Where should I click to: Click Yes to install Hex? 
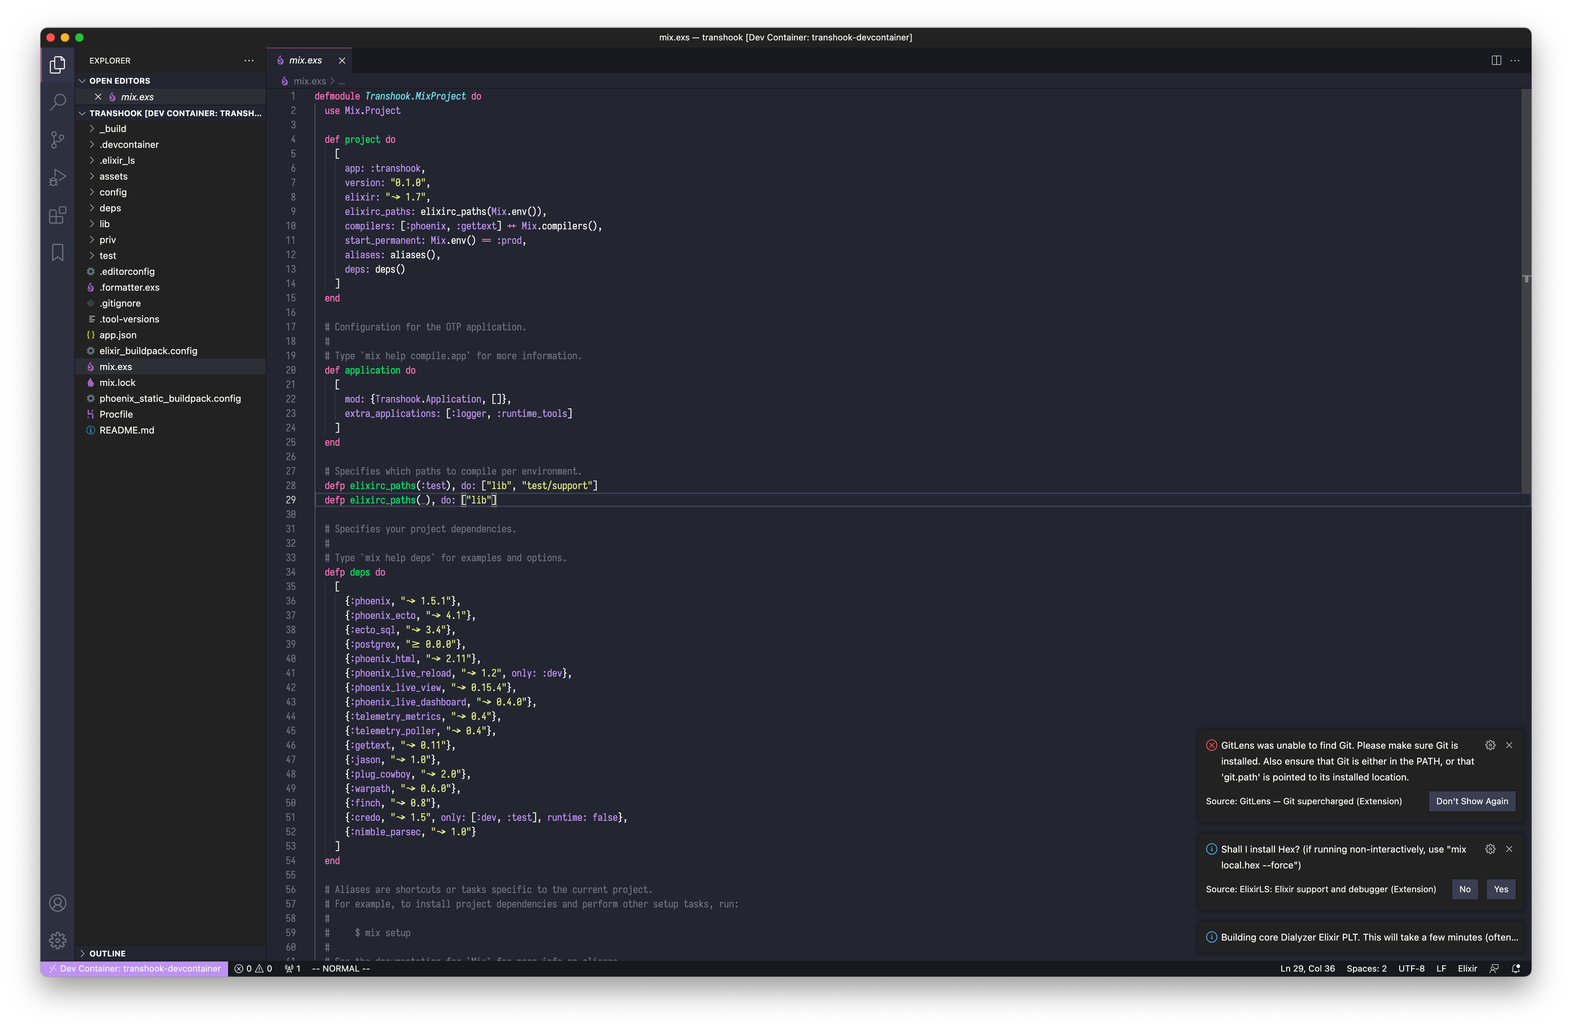pyautogui.click(x=1501, y=889)
